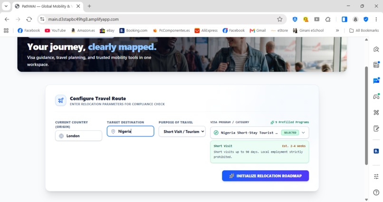Open the eStore bookmark
383x202 pixels.
click(x=279, y=30)
